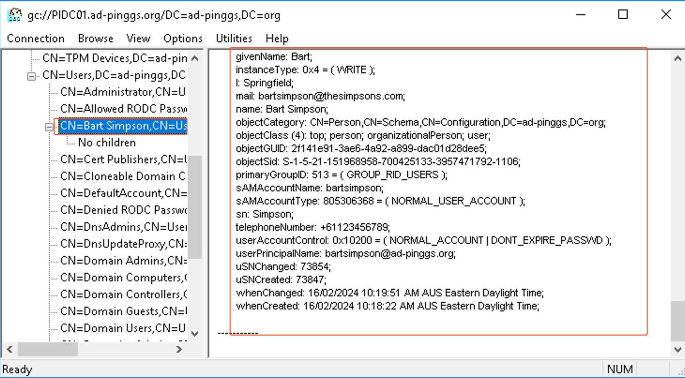Viewport: 685px width, 378px height.
Task: Select CN=DnsAdmins in the tree
Action: coord(123,227)
